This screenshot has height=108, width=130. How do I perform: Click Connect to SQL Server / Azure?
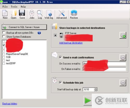click(x=24, y=27)
